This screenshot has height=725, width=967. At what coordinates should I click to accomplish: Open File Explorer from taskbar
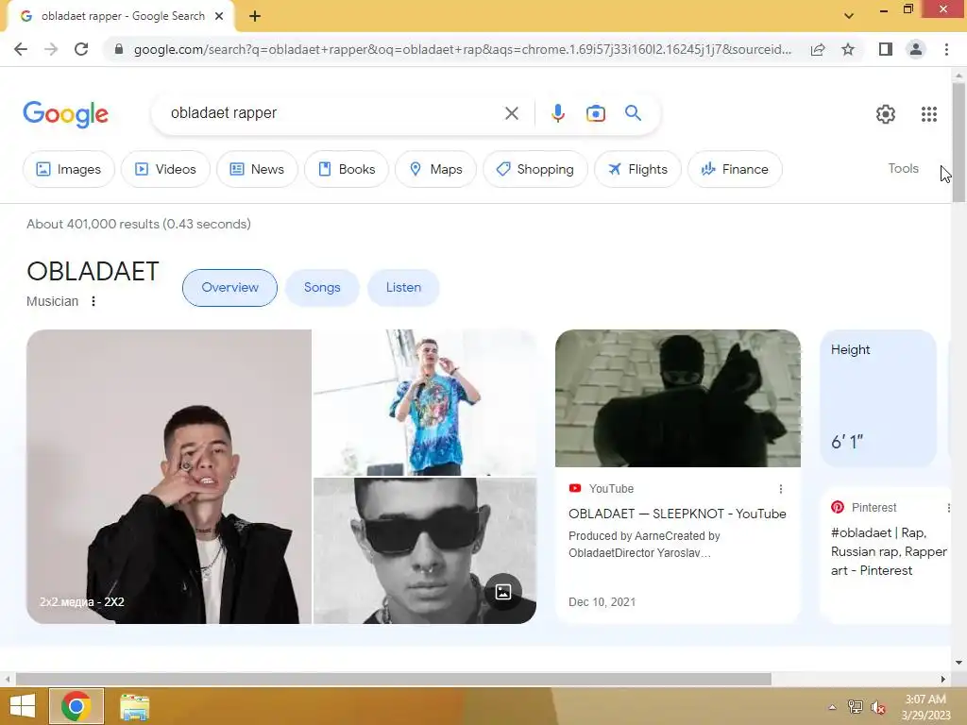(x=134, y=706)
